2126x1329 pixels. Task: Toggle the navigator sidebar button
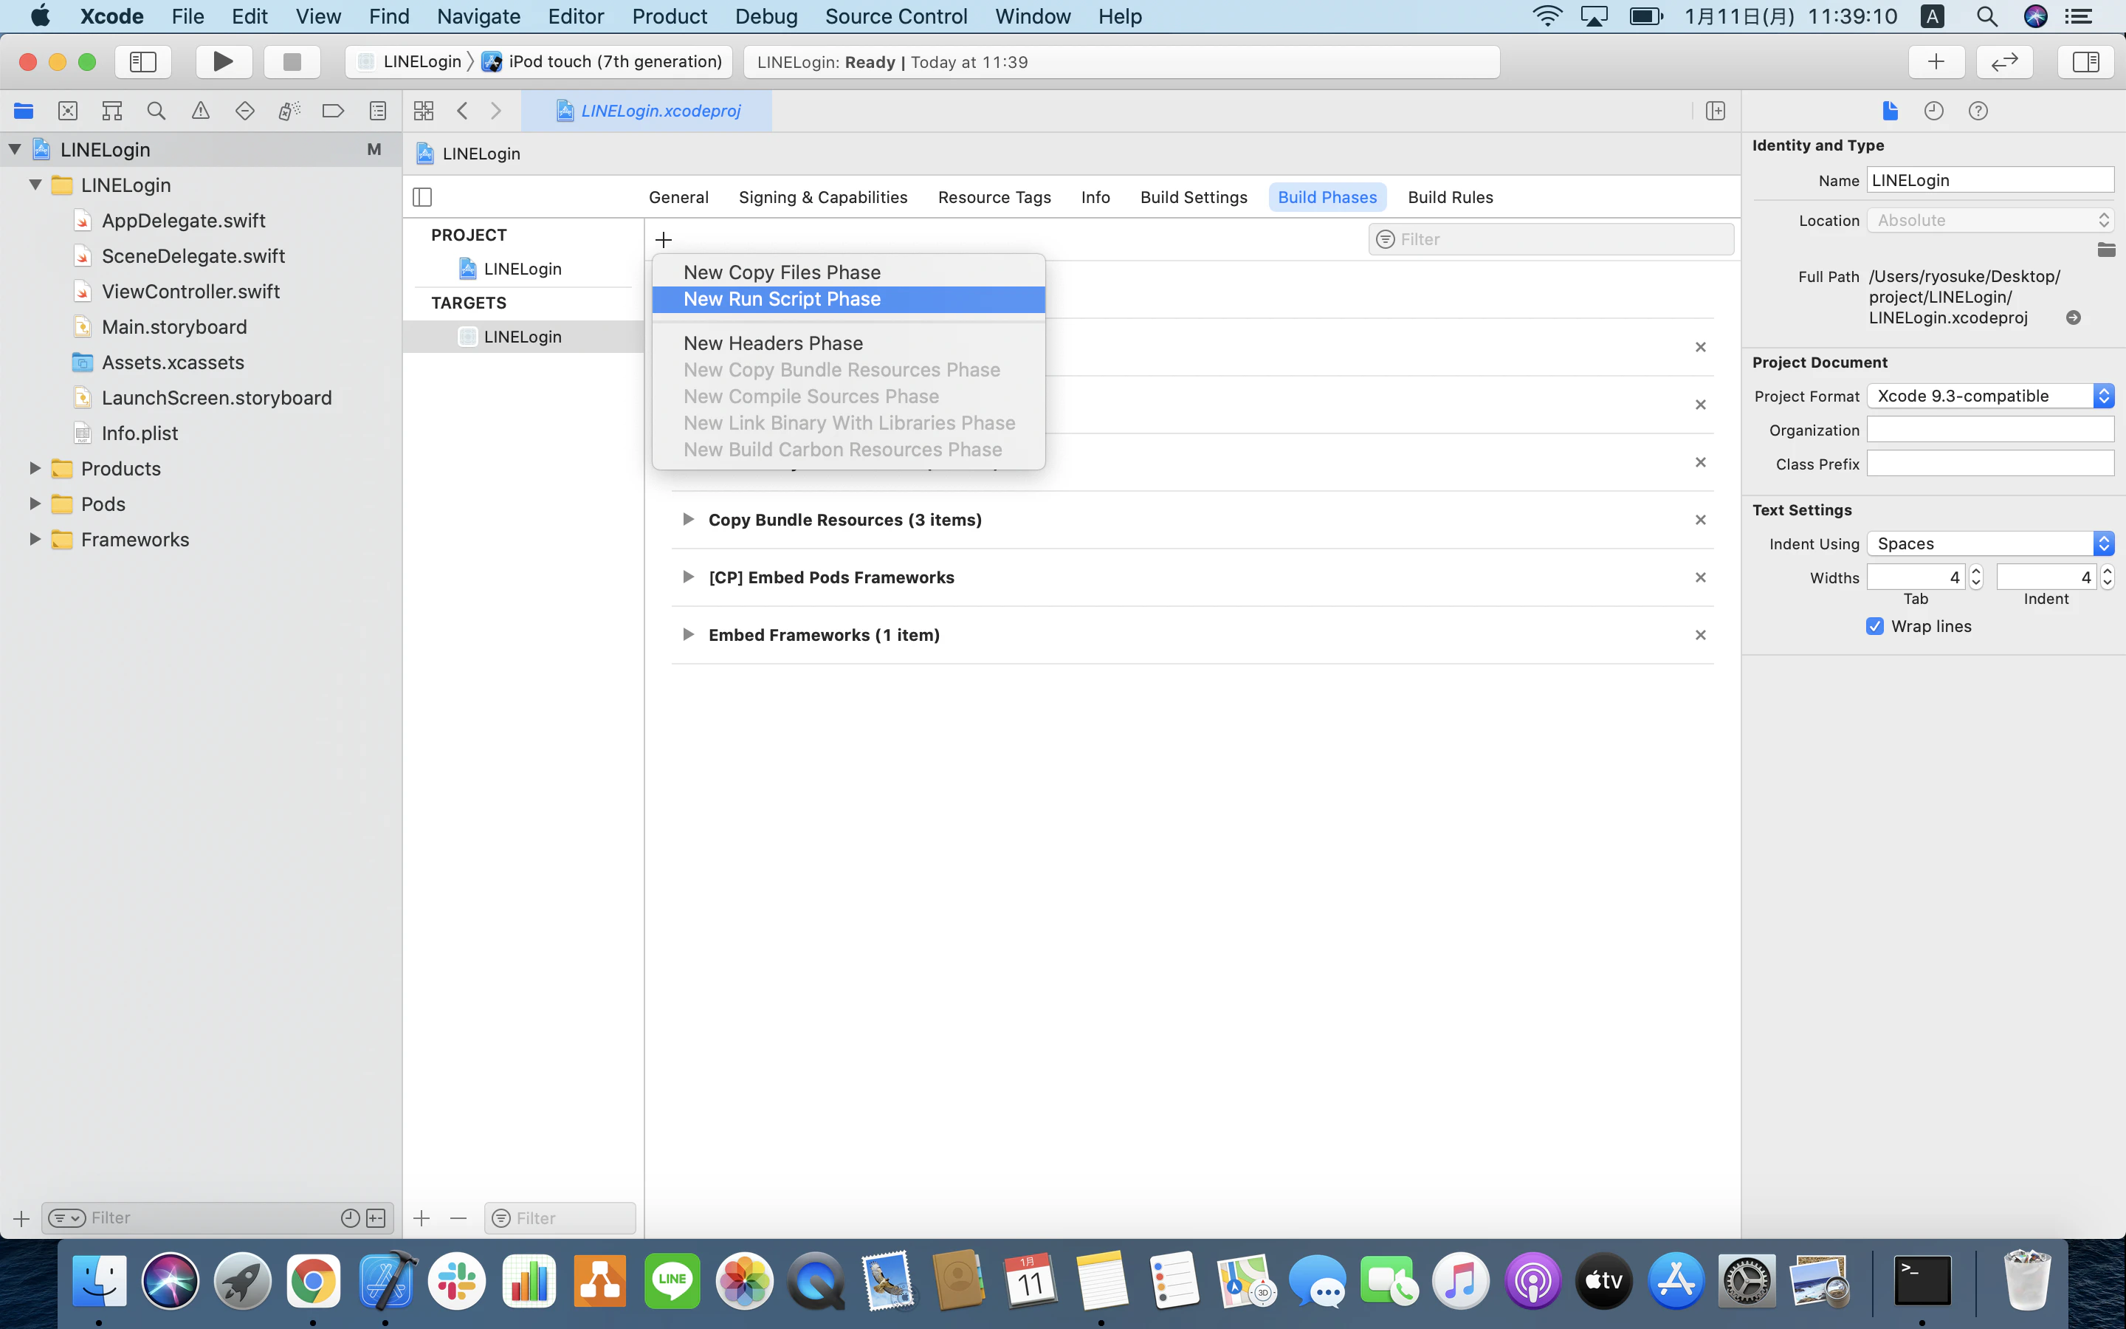click(142, 61)
